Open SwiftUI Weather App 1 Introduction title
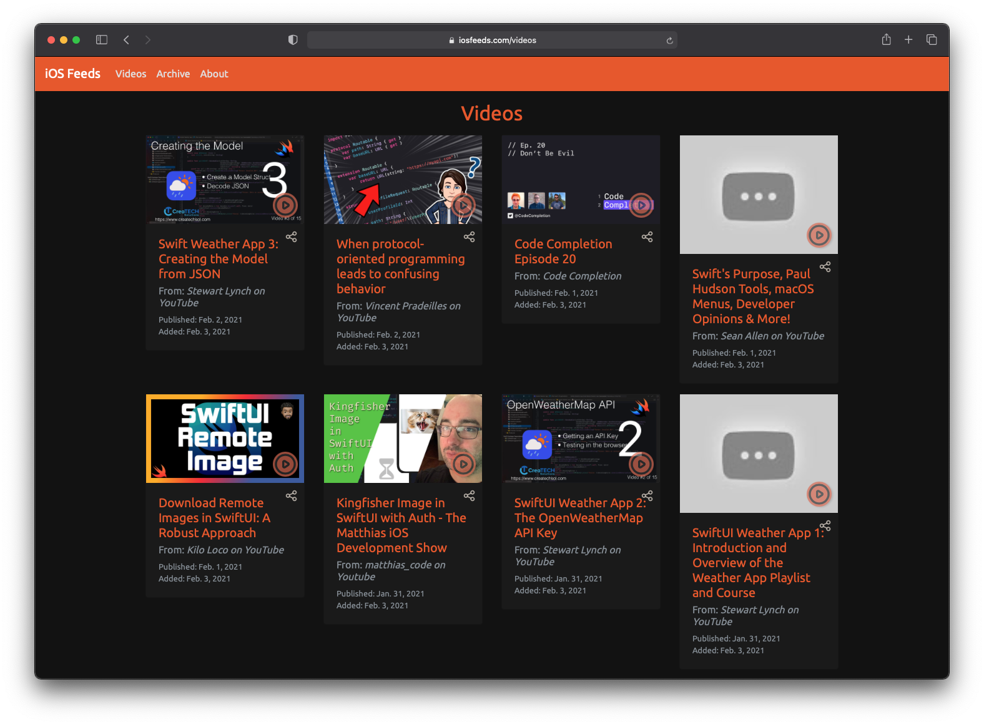Screen dimensions: 984x725 coord(758,563)
